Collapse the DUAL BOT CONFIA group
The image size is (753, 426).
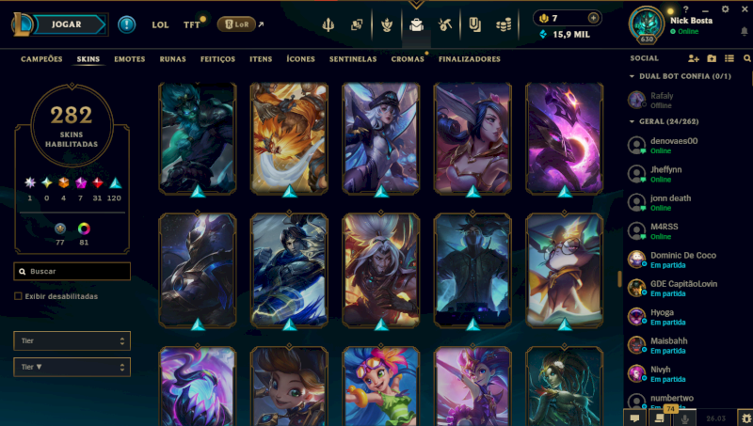pos(632,76)
